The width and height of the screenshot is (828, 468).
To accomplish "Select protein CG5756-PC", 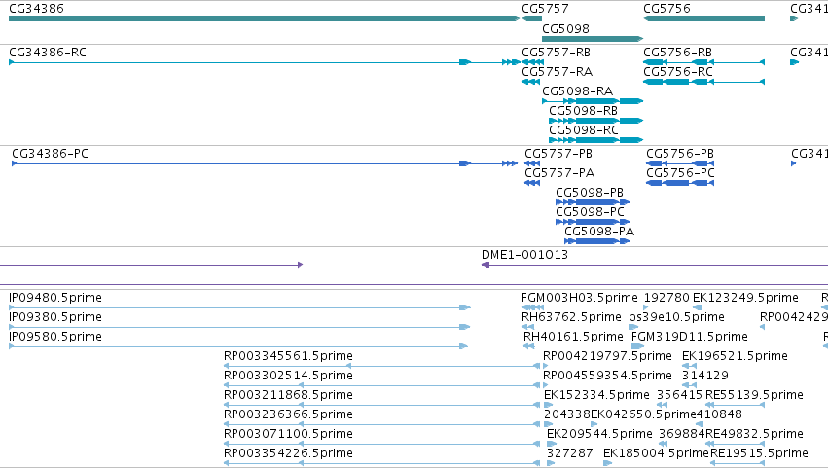I will (681, 173).
